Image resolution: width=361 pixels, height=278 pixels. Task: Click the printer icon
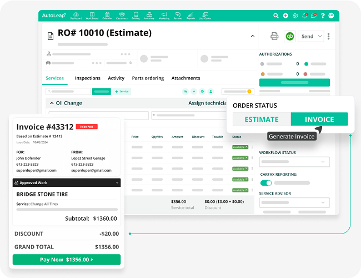[274, 36]
